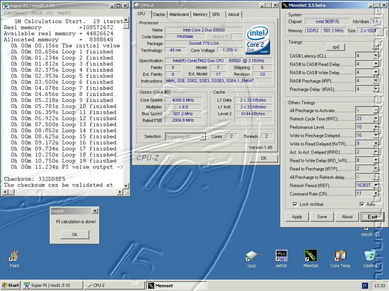
Task: Expand RAS# to CAS# Write Delay dropdown
Action: point(376,72)
